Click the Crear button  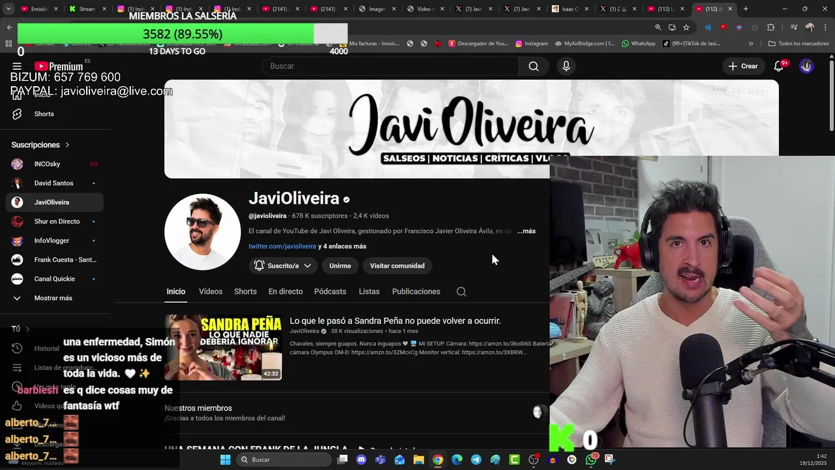click(742, 66)
